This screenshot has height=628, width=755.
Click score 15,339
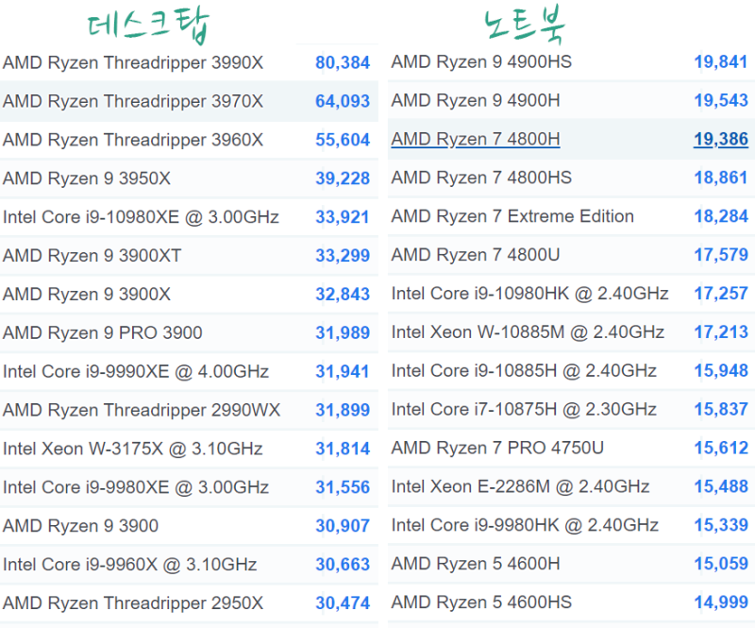[x=721, y=525]
